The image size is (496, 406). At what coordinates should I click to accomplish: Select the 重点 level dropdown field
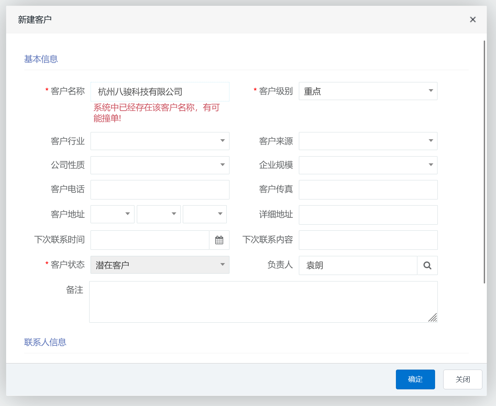(x=368, y=91)
